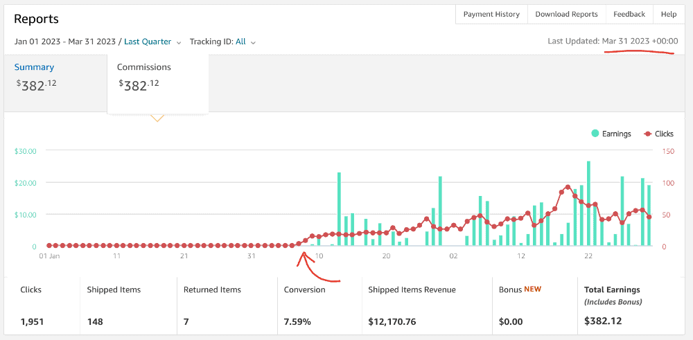
Task: Click the x-axis label 22
Action: (588, 256)
